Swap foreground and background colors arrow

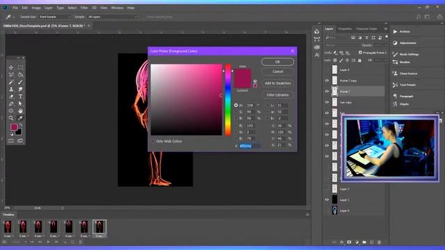point(20,125)
